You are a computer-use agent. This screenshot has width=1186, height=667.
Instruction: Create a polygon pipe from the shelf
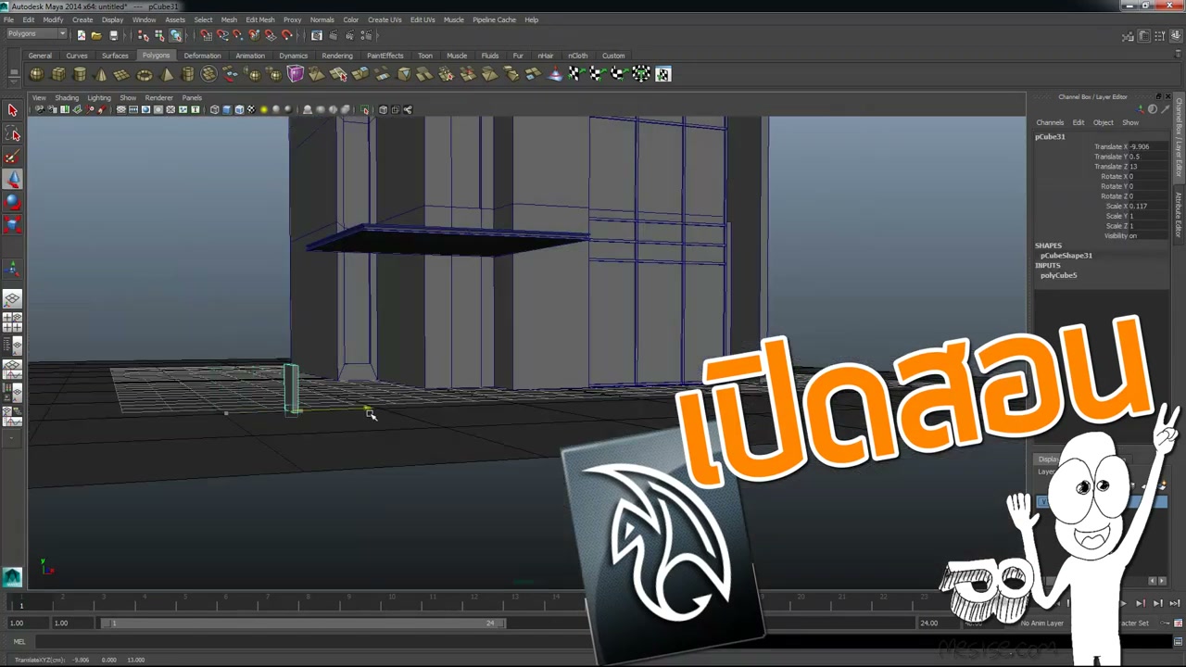coord(188,74)
